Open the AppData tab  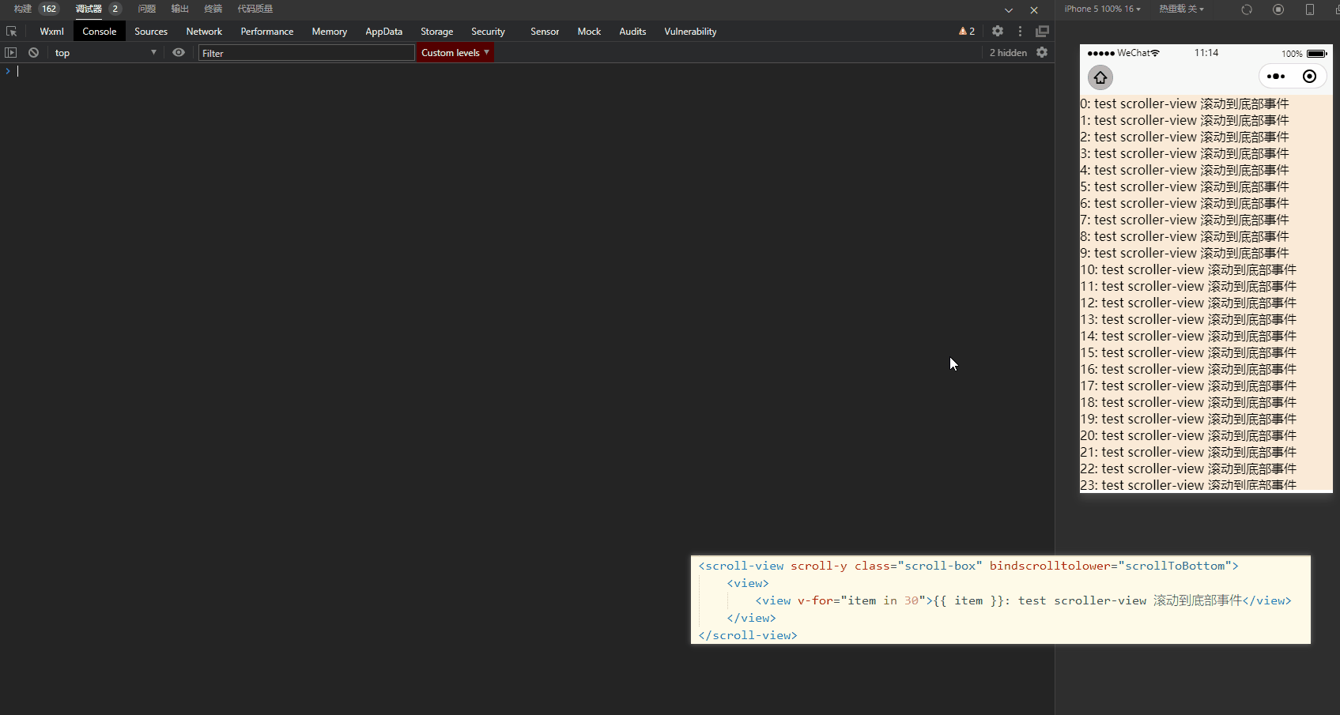tap(383, 32)
